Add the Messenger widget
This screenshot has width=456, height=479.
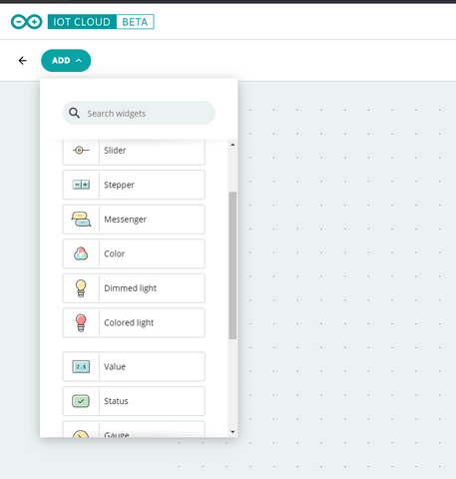[134, 220]
